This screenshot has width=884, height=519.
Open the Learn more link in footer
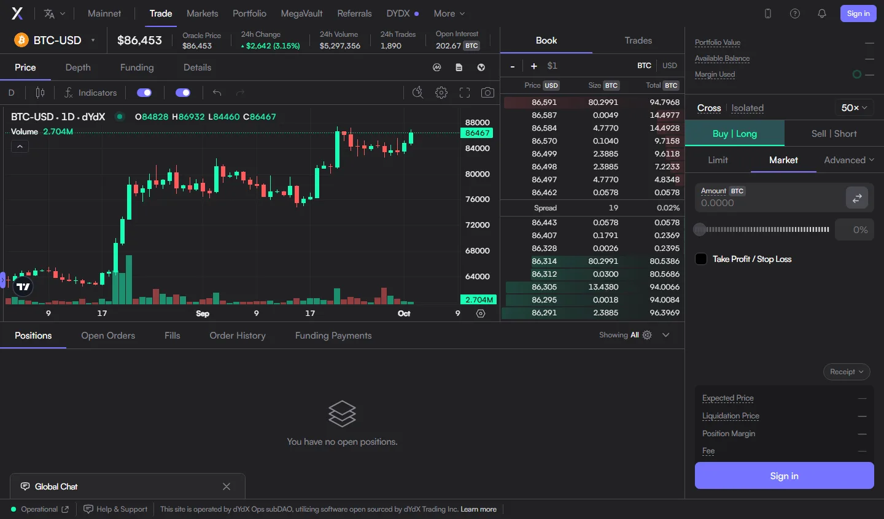tap(479, 509)
